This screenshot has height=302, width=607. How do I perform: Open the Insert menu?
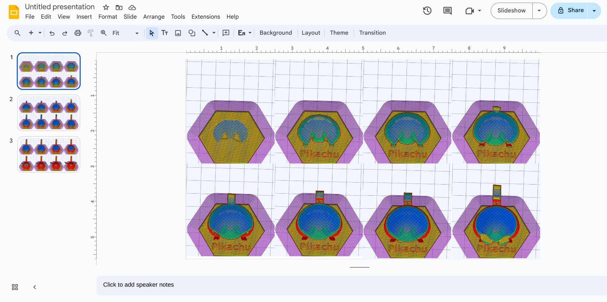click(84, 17)
